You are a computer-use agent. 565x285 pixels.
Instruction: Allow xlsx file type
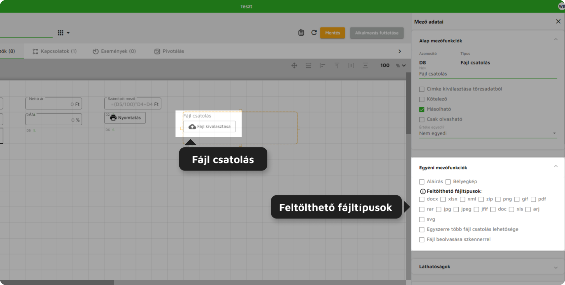[443, 199]
